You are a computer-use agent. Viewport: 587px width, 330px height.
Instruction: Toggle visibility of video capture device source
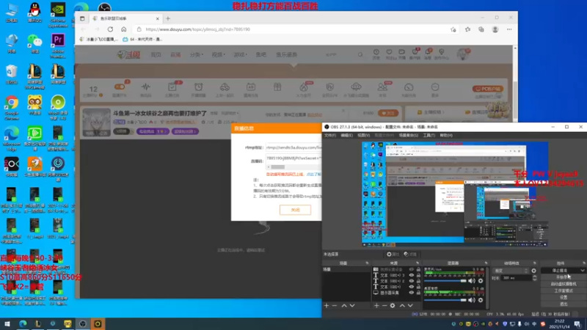(412, 269)
